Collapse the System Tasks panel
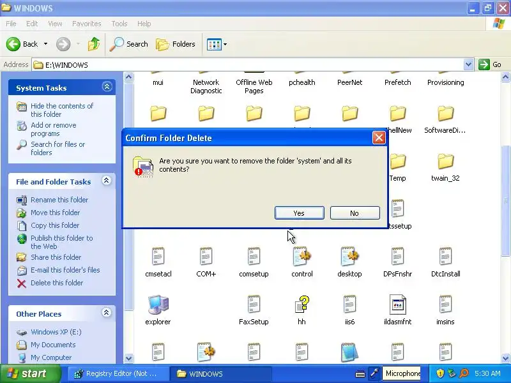This screenshot has height=383, width=511. [107, 87]
